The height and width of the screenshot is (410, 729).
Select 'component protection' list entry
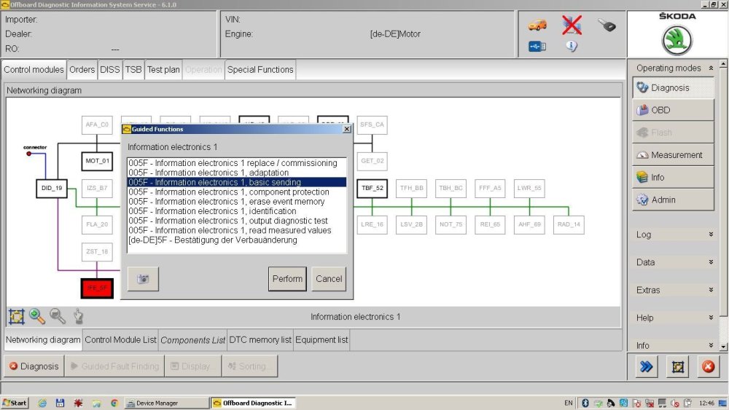[237, 192]
